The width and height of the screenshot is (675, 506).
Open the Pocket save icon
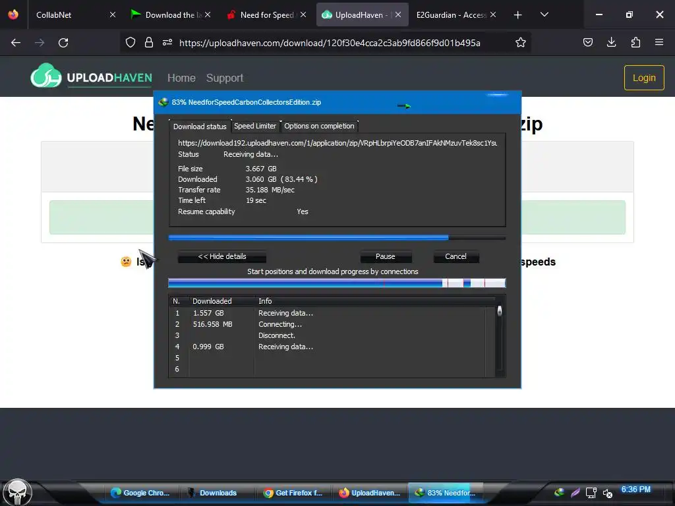tap(587, 42)
